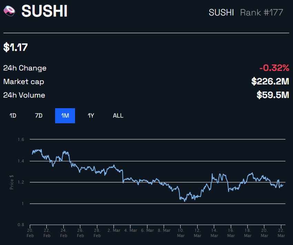Click the 1.4 price gridline label
293x245 pixels.
(21, 161)
